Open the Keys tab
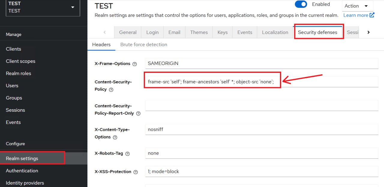This screenshot has height=187, width=384. coord(223,32)
